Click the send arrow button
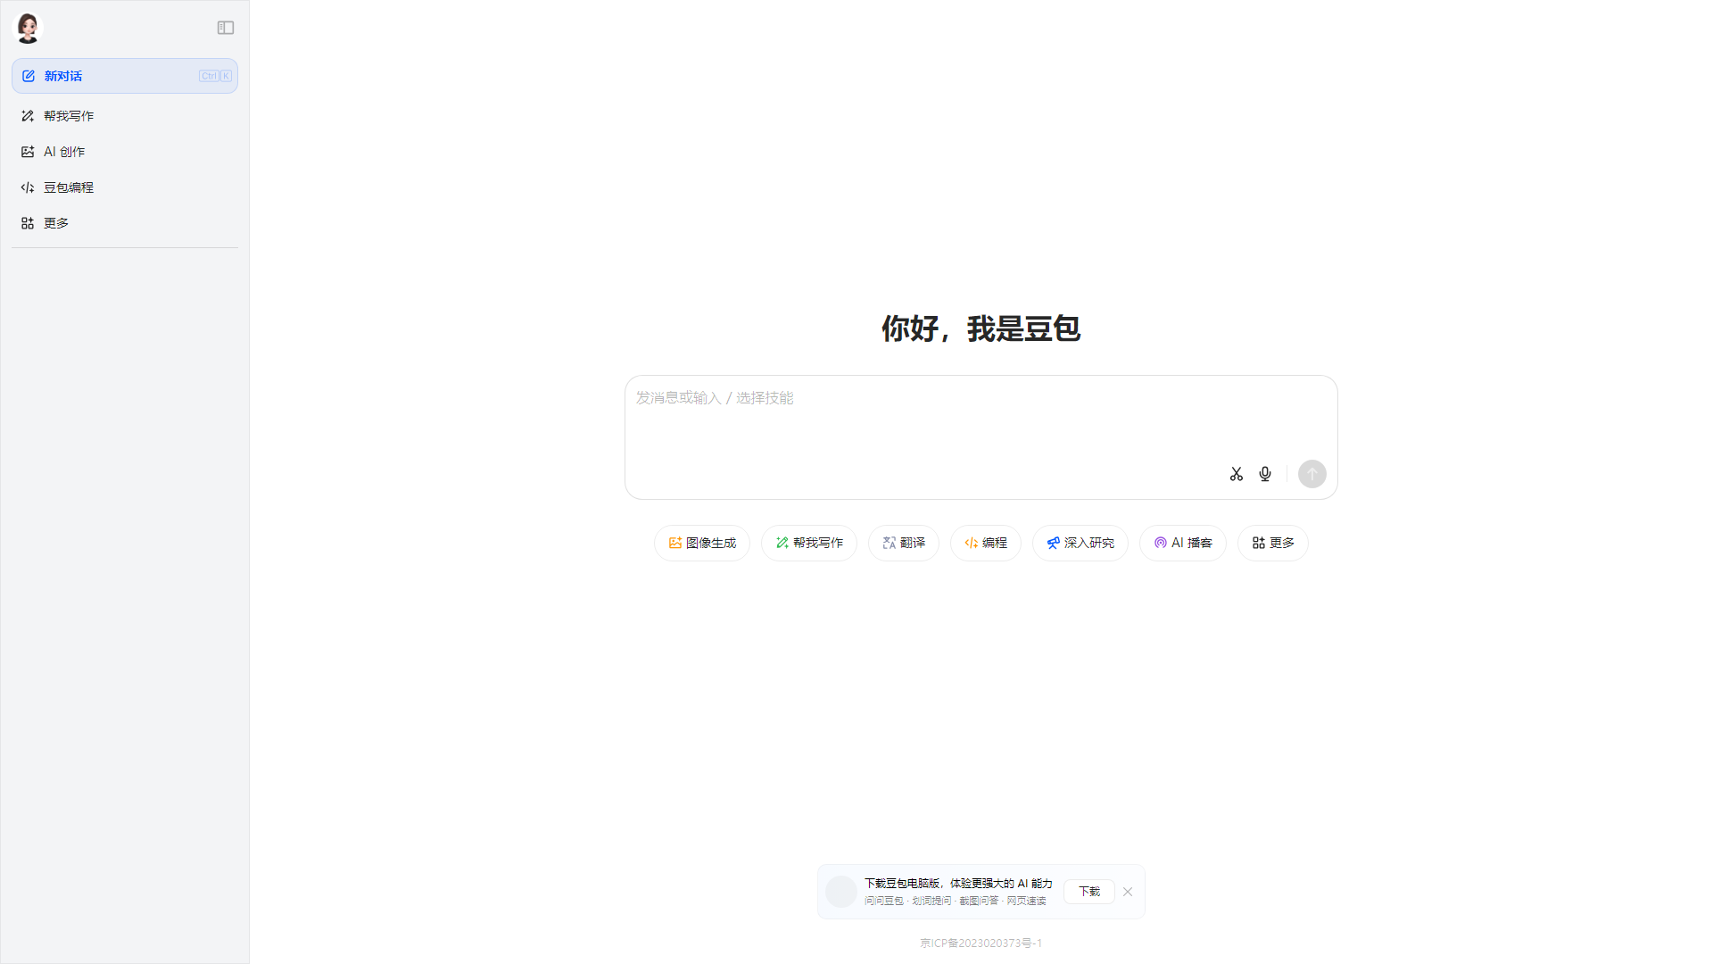This screenshot has height=964, width=1713. coord(1312,474)
